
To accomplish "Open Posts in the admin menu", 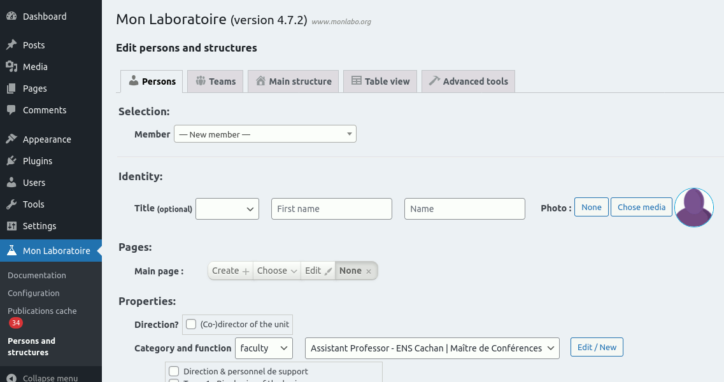I will click(x=34, y=45).
